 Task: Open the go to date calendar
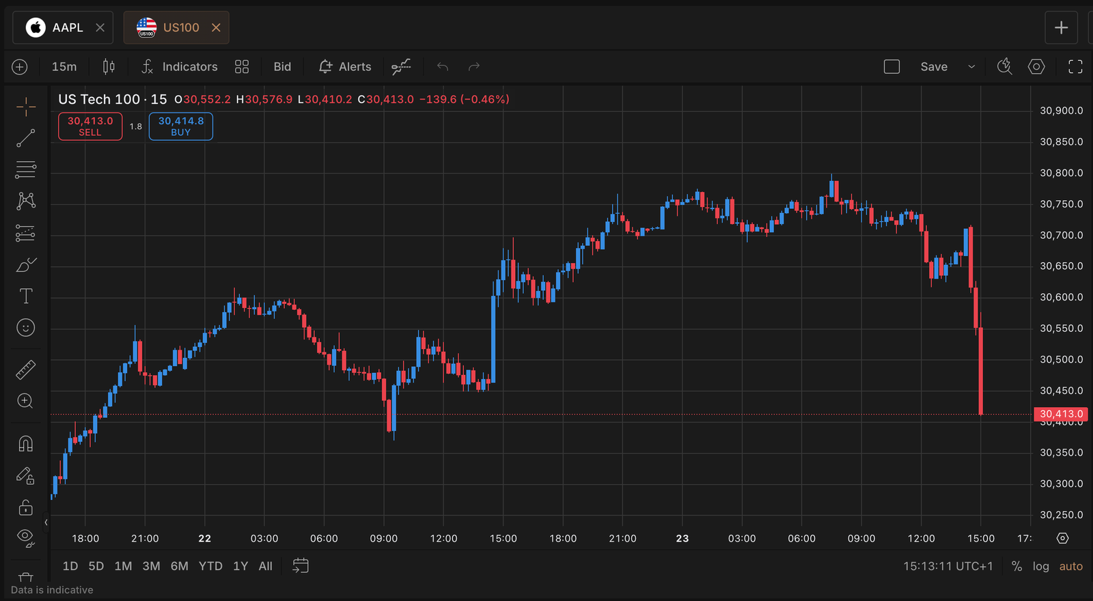(301, 565)
